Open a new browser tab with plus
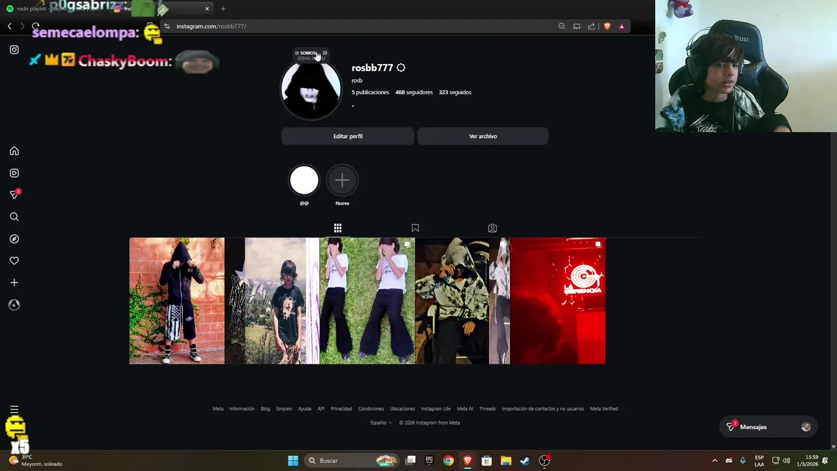837x471 pixels. click(223, 9)
